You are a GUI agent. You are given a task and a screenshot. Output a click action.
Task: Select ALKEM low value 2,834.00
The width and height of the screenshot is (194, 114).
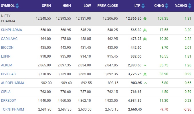coord(84,65)
